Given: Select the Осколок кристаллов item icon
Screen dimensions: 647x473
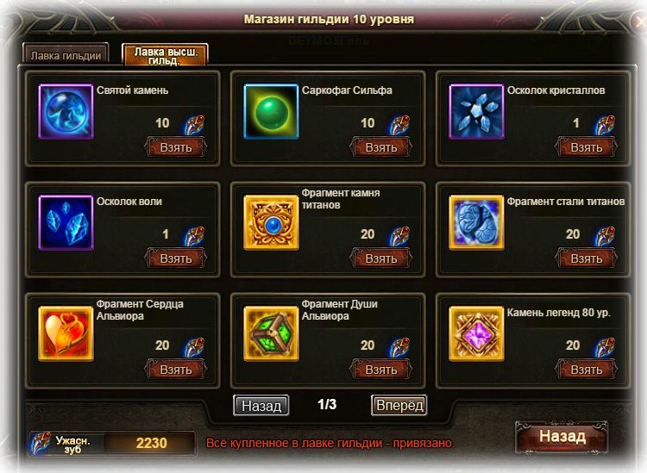Looking at the screenshot, I should point(476,111).
